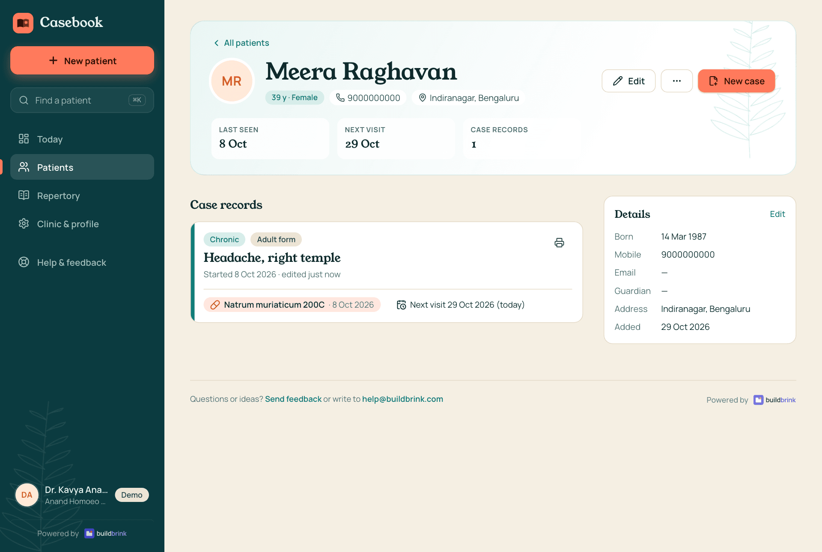Click the Next visit calendar icon

click(x=401, y=305)
